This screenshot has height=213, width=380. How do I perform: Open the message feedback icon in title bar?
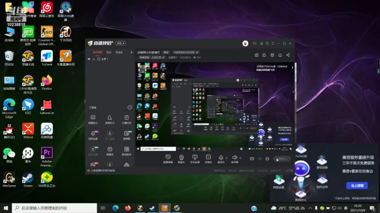pyautogui.click(x=255, y=44)
